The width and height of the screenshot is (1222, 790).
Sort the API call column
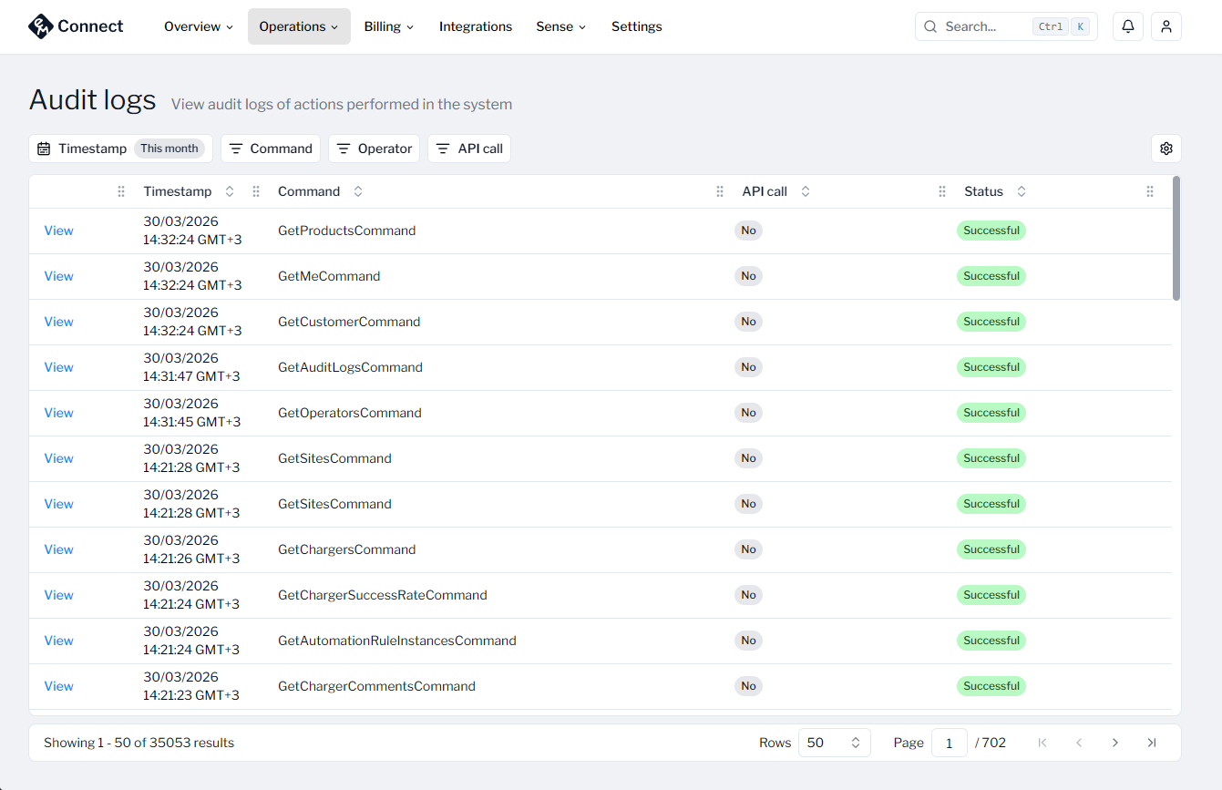point(806,191)
